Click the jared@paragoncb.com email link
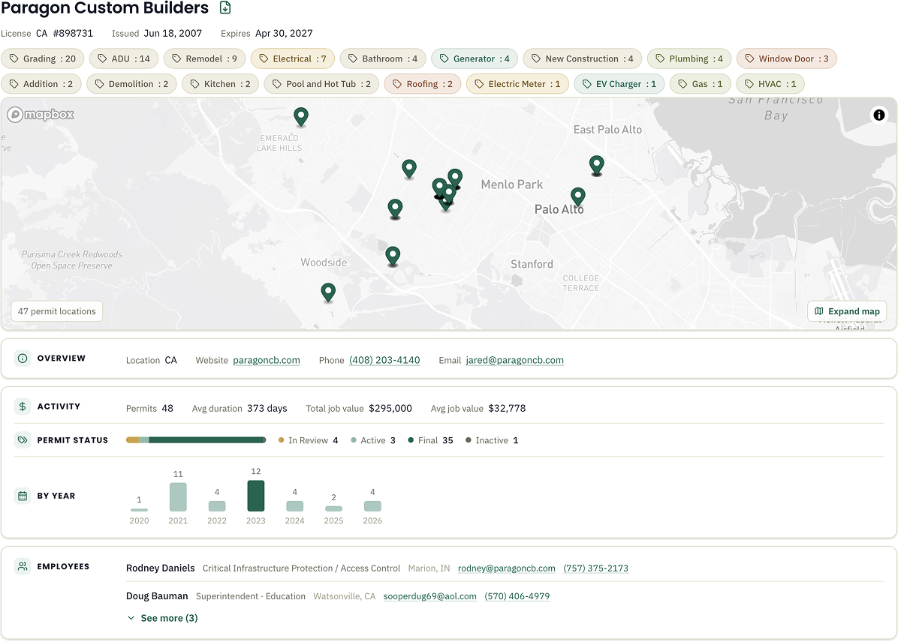The height and width of the screenshot is (642, 901). pos(515,360)
